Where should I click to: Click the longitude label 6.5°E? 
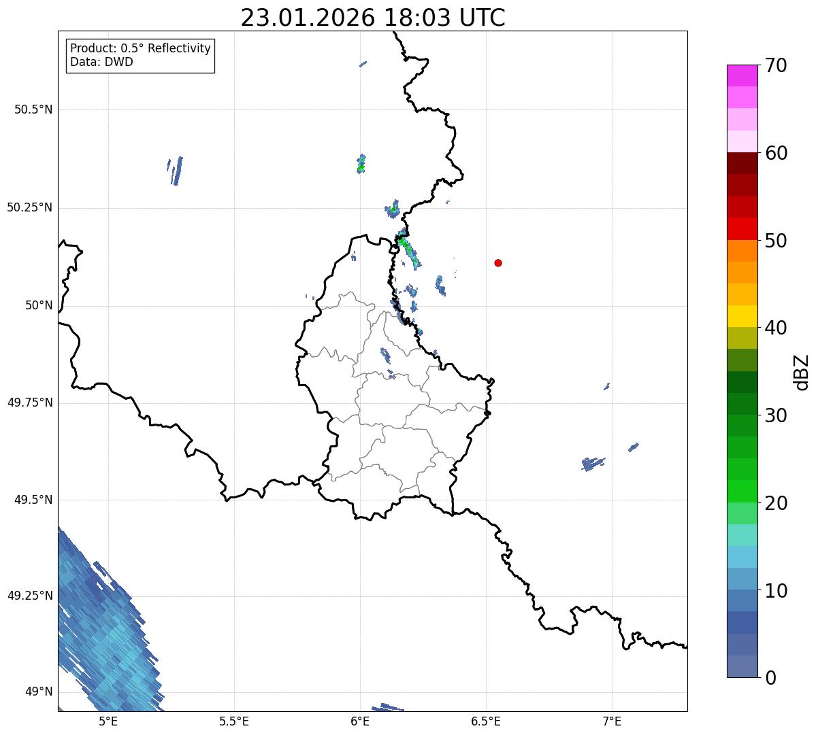click(x=486, y=721)
